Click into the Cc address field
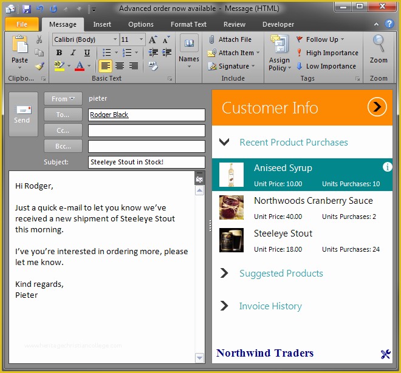This screenshot has height=373, width=401. click(x=146, y=130)
